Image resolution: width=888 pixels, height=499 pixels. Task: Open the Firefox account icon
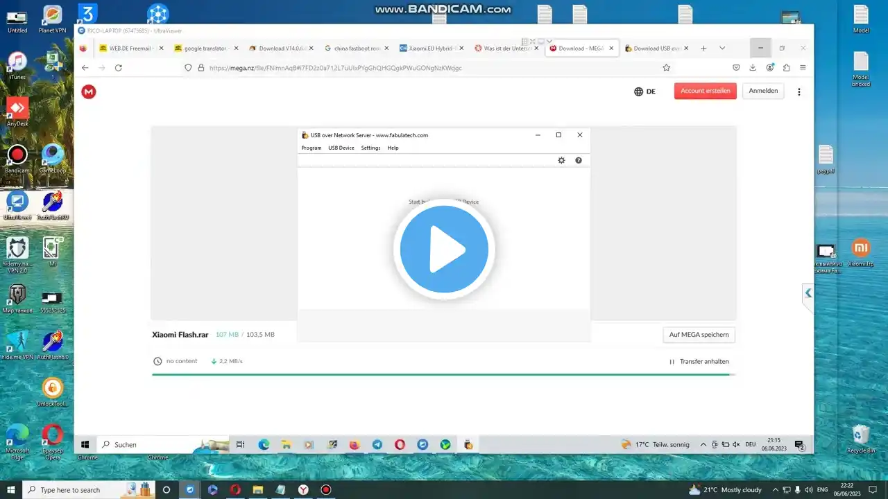click(x=770, y=68)
